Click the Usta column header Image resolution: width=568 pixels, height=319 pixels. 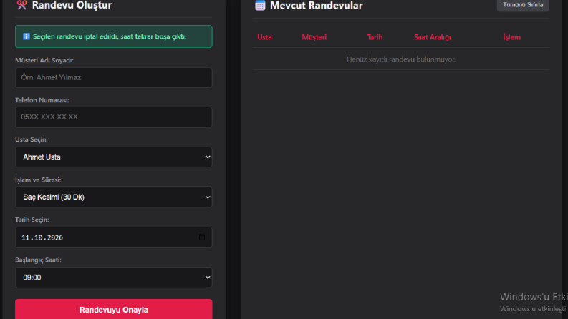coord(264,37)
